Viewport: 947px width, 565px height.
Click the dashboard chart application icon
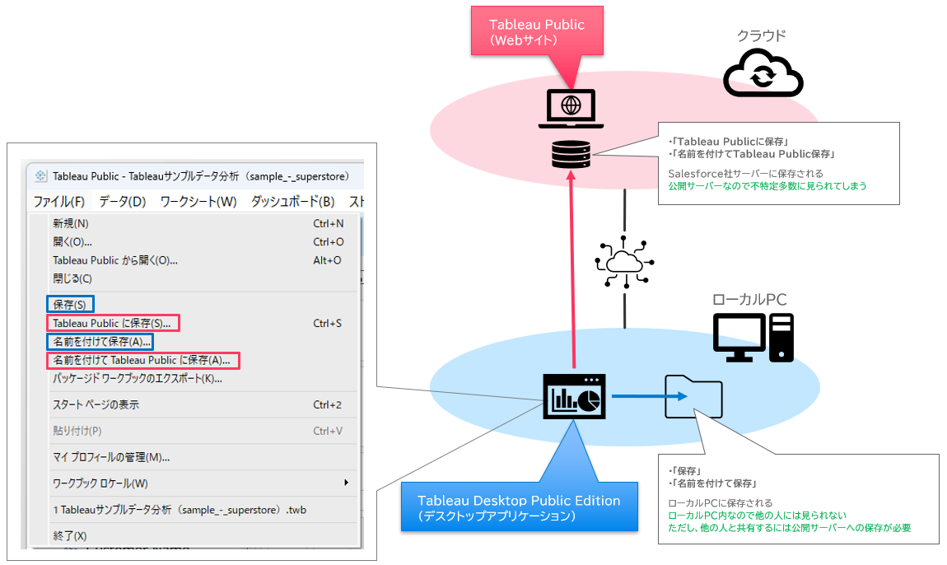pyautogui.click(x=574, y=397)
